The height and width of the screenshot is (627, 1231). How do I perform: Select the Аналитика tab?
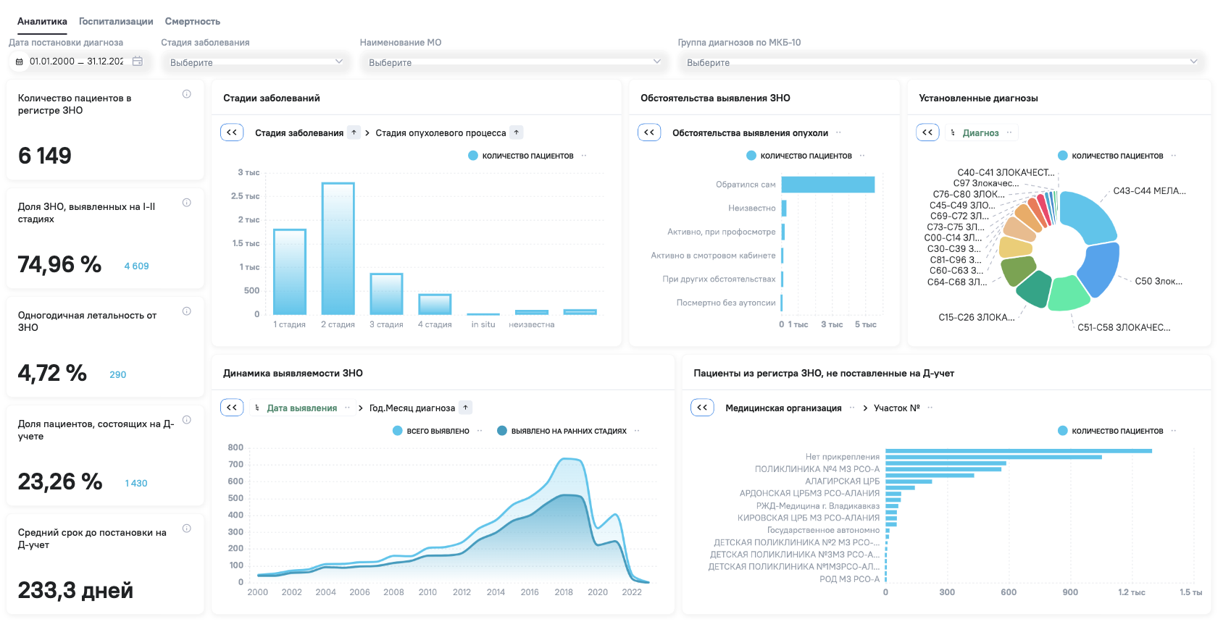click(42, 22)
